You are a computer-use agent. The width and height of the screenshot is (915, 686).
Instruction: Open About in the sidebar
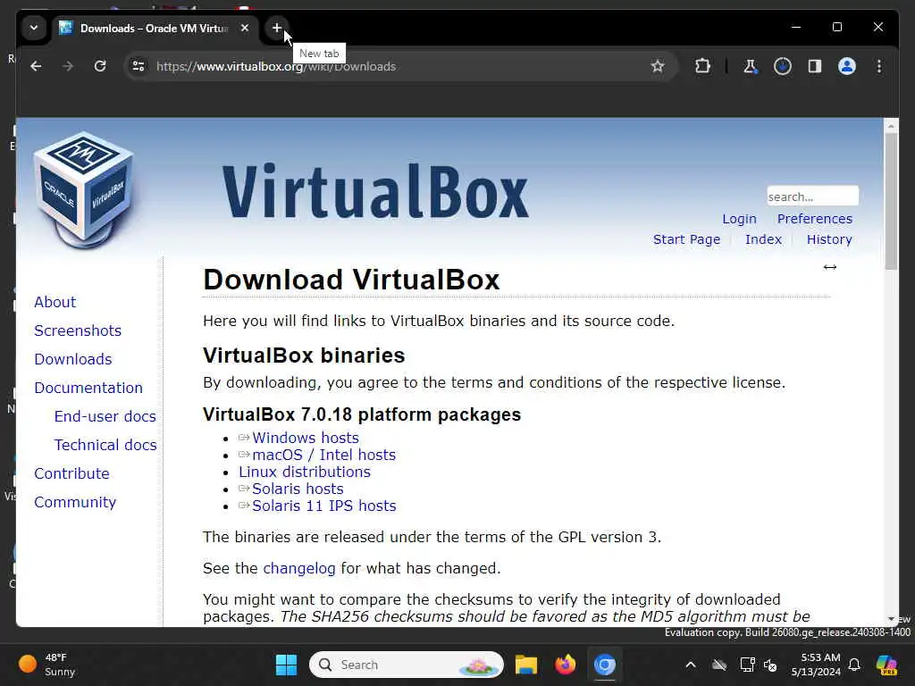click(x=55, y=302)
